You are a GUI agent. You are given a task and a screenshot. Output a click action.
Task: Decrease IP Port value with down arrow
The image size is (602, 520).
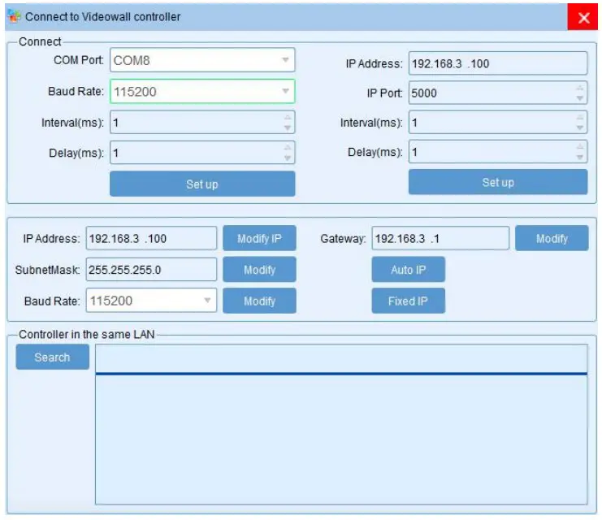tap(580, 98)
